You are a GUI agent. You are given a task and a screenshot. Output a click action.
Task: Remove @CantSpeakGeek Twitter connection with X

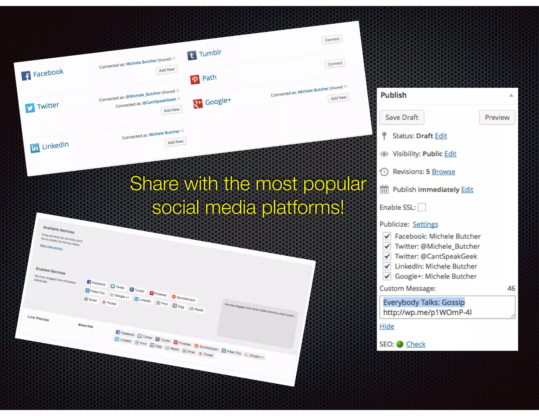pyautogui.click(x=179, y=99)
